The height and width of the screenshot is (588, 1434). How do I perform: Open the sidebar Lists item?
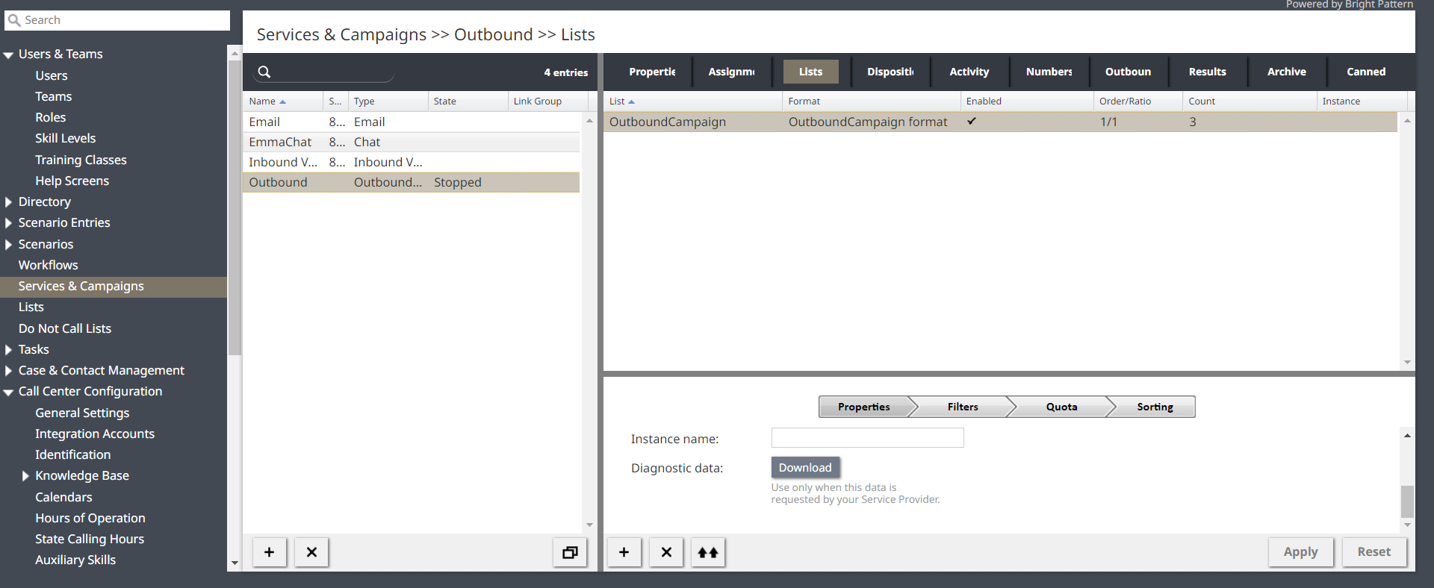pos(31,307)
